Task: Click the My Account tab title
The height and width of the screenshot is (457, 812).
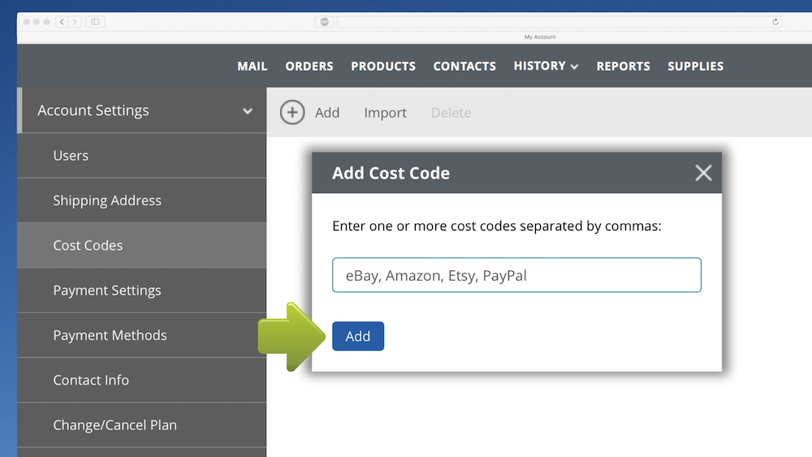Action: tap(540, 37)
